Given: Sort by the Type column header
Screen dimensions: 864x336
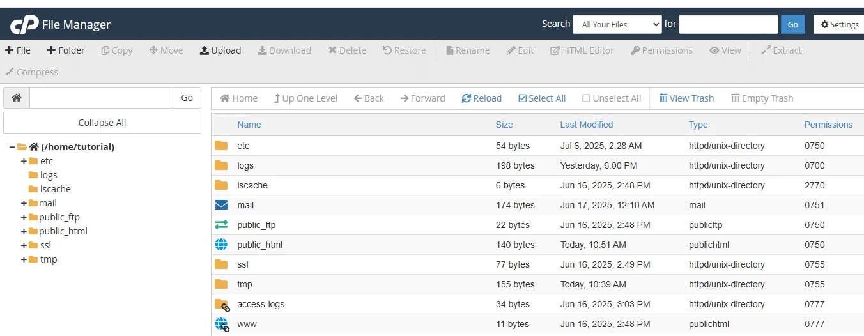Looking at the screenshot, I should pyautogui.click(x=698, y=125).
